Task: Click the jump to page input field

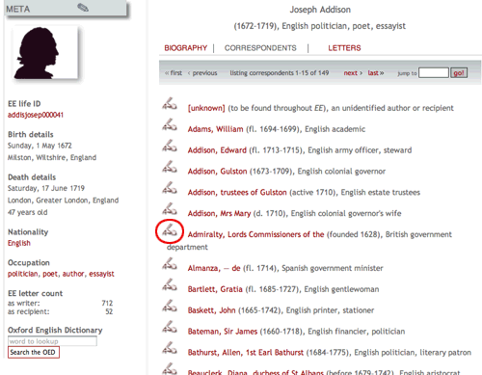Action: tap(434, 73)
